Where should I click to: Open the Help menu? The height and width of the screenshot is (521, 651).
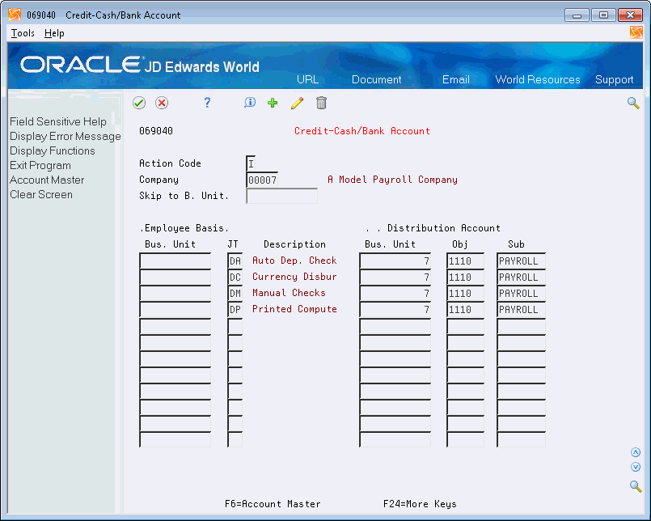[x=54, y=33]
